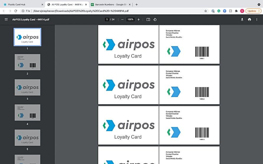Print the PDF document
The width and height of the screenshot is (263, 164).
point(249,20)
